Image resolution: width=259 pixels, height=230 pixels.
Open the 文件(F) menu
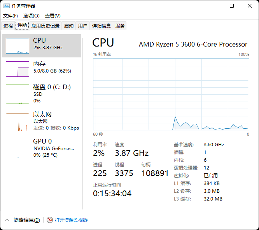(10, 16)
